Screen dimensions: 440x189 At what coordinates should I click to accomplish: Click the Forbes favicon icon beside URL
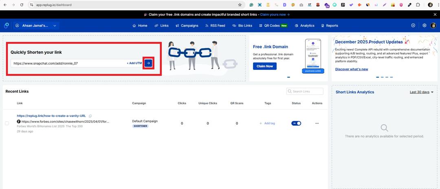pos(19,122)
